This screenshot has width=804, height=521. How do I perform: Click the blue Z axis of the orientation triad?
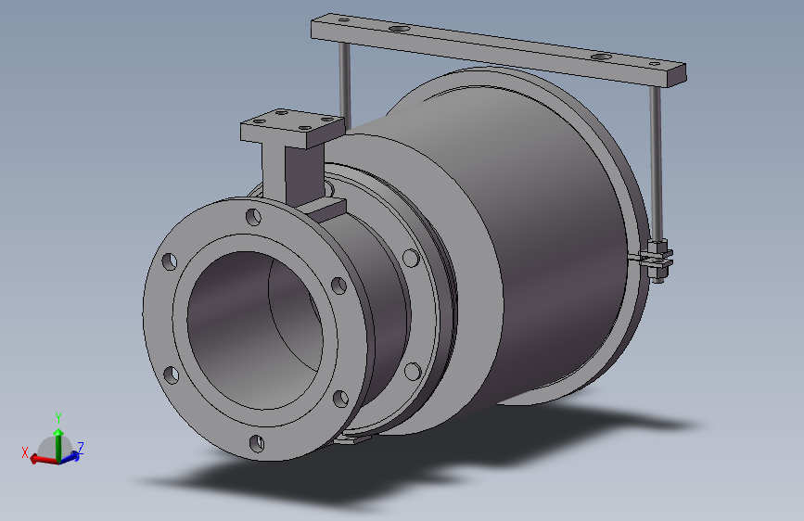click(70, 456)
